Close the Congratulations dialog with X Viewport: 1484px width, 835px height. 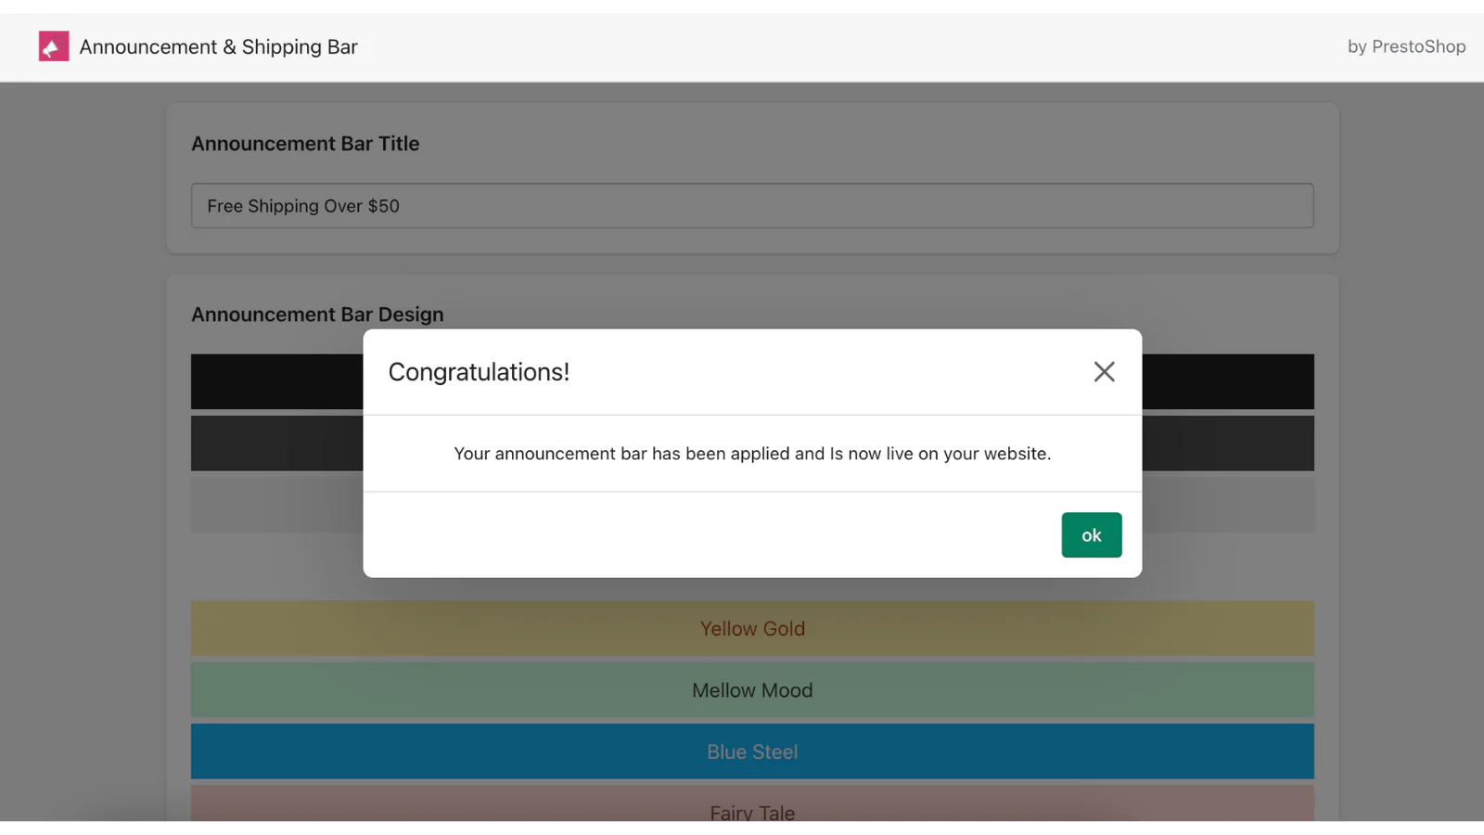click(1104, 372)
